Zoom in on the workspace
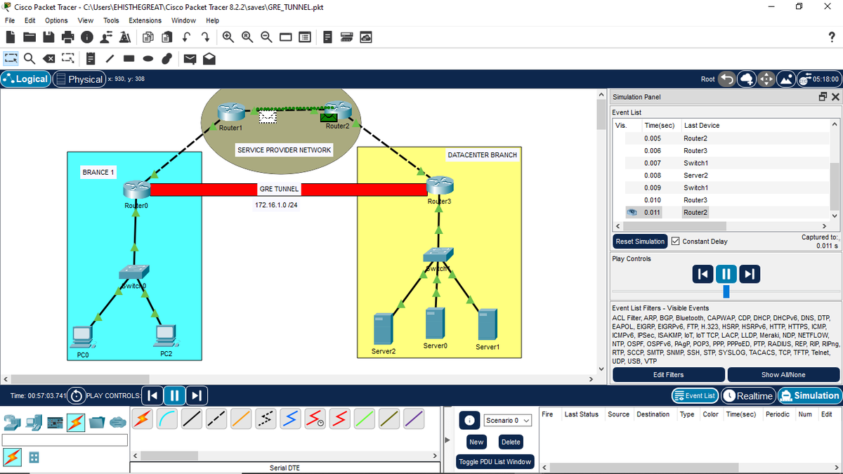 (229, 37)
